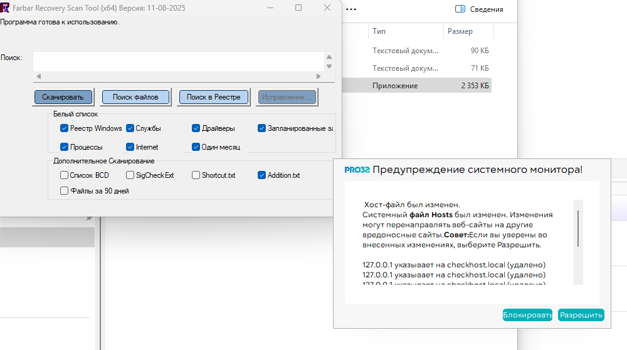Click the Поиск файлов button
This screenshot has width=627, height=350.
tap(135, 97)
